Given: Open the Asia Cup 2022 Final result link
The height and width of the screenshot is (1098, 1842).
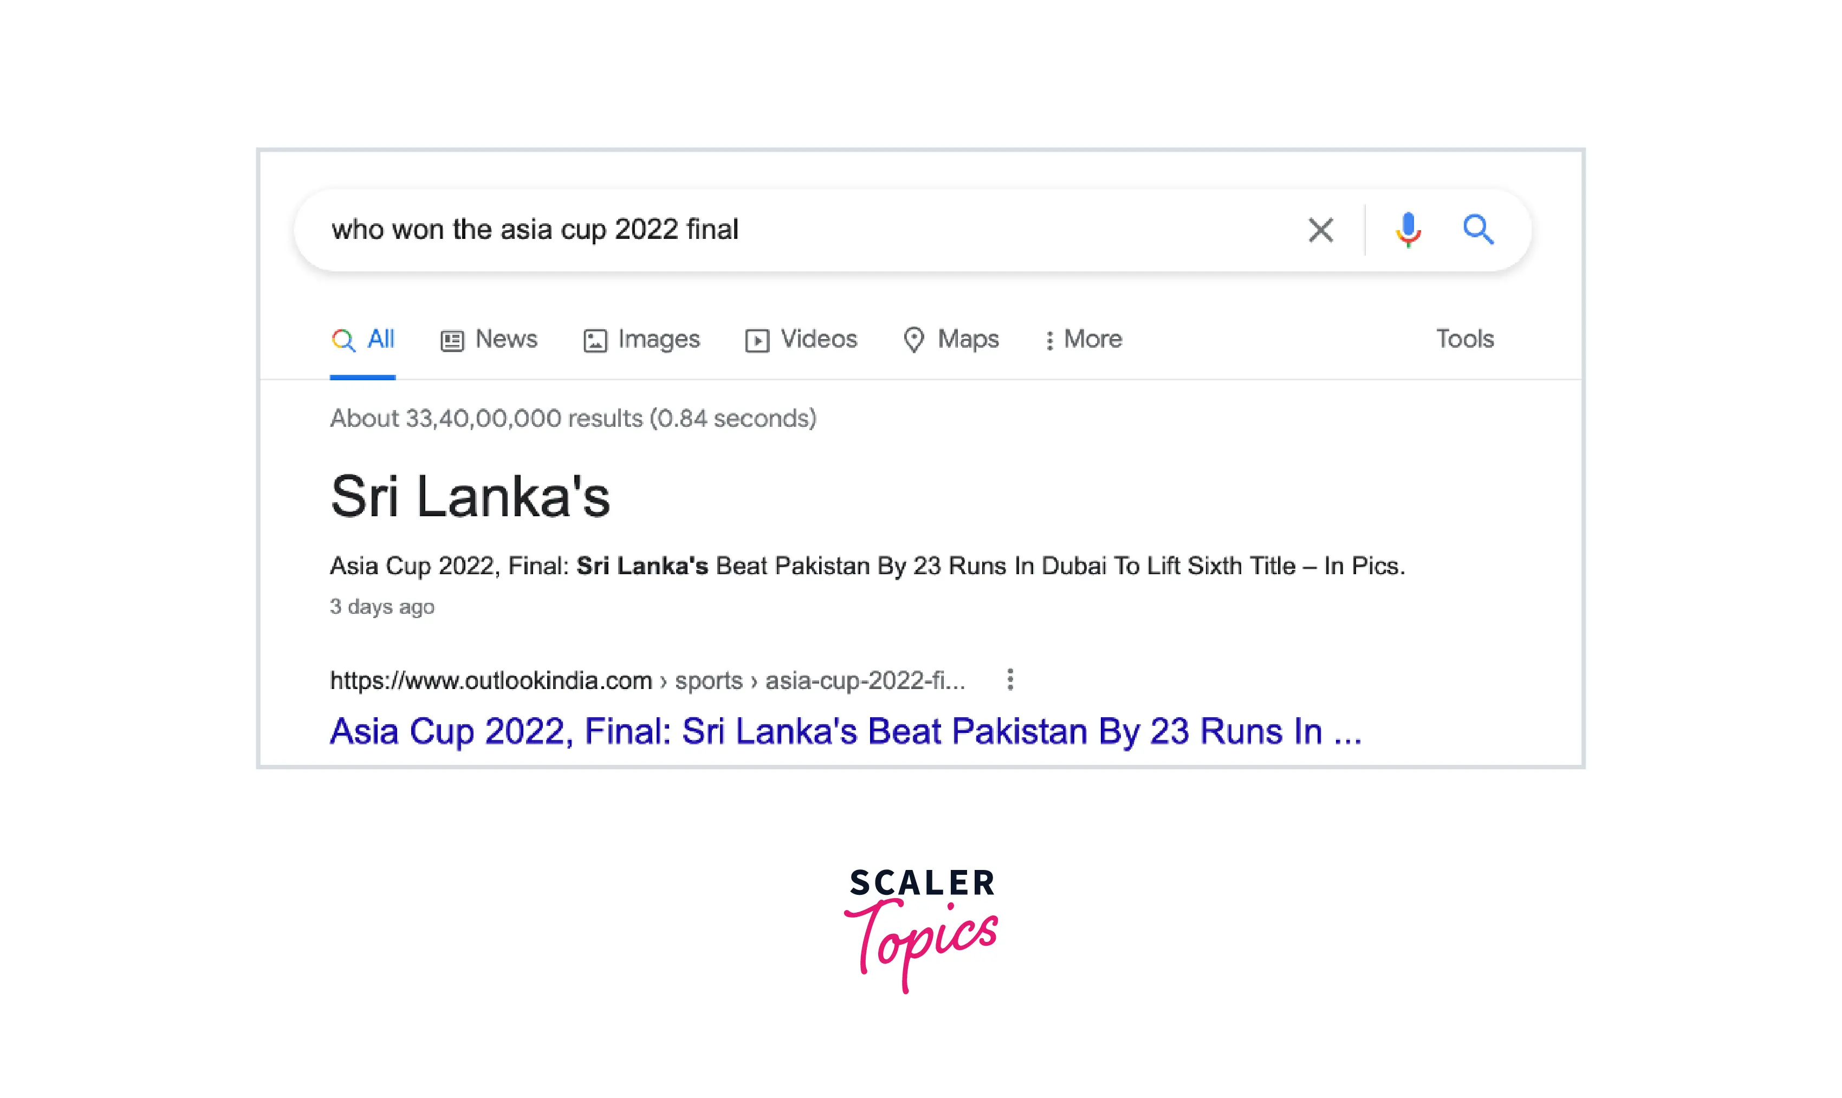Looking at the screenshot, I should 845,731.
